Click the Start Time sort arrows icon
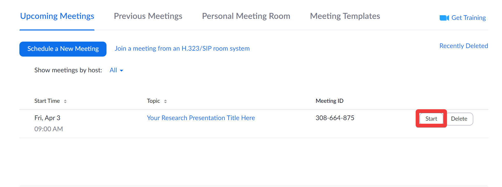 pyautogui.click(x=65, y=101)
